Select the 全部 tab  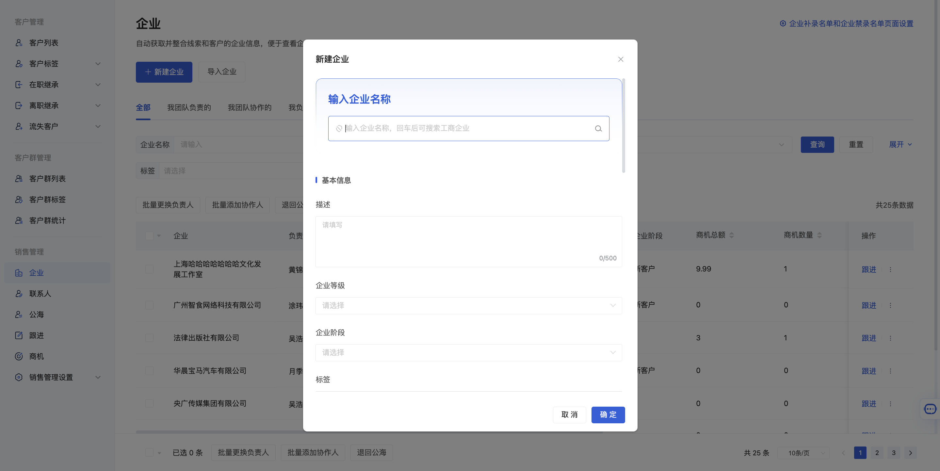click(143, 108)
